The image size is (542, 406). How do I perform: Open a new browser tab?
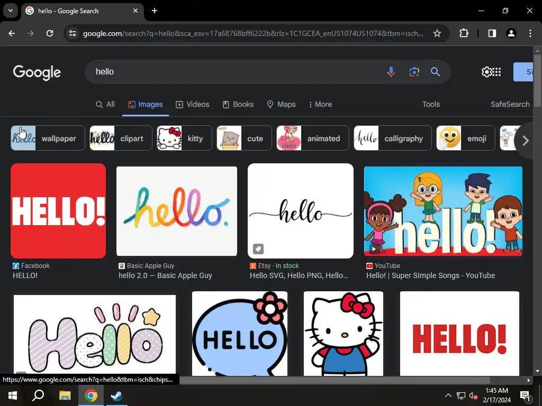pyautogui.click(x=155, y=11)
